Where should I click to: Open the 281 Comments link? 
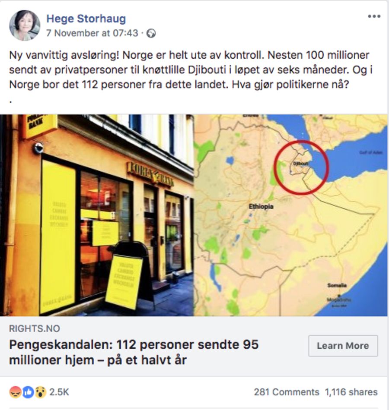point(287,392)
